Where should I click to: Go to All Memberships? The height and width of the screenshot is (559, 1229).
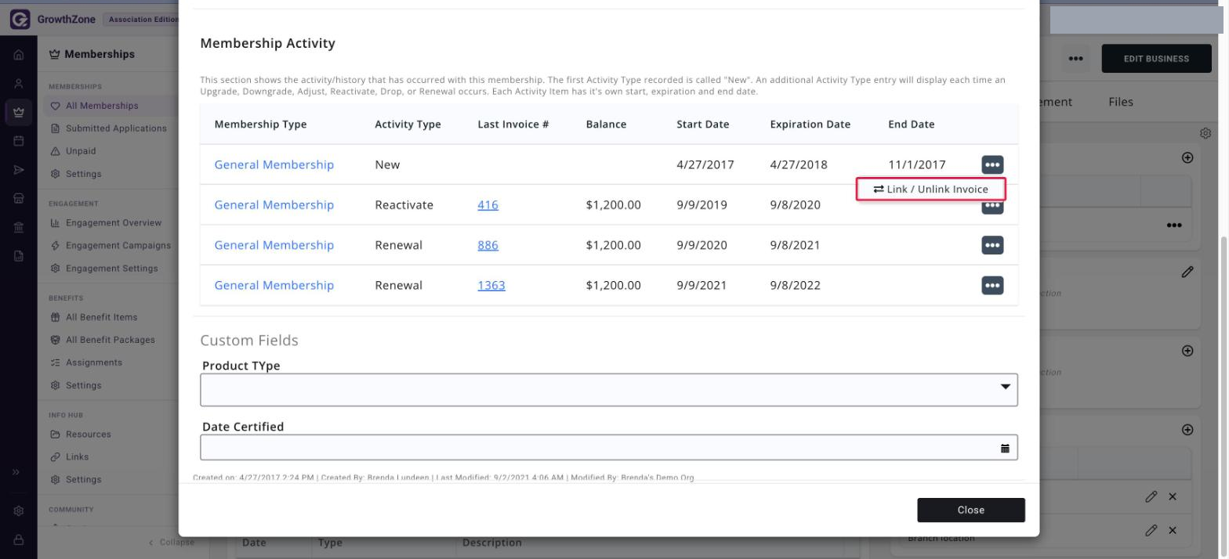102,106
